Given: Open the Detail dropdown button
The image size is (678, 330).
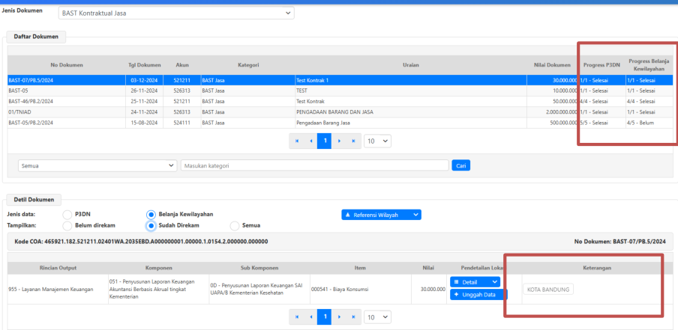Looking at the screenshot, I should pos(475,282).
